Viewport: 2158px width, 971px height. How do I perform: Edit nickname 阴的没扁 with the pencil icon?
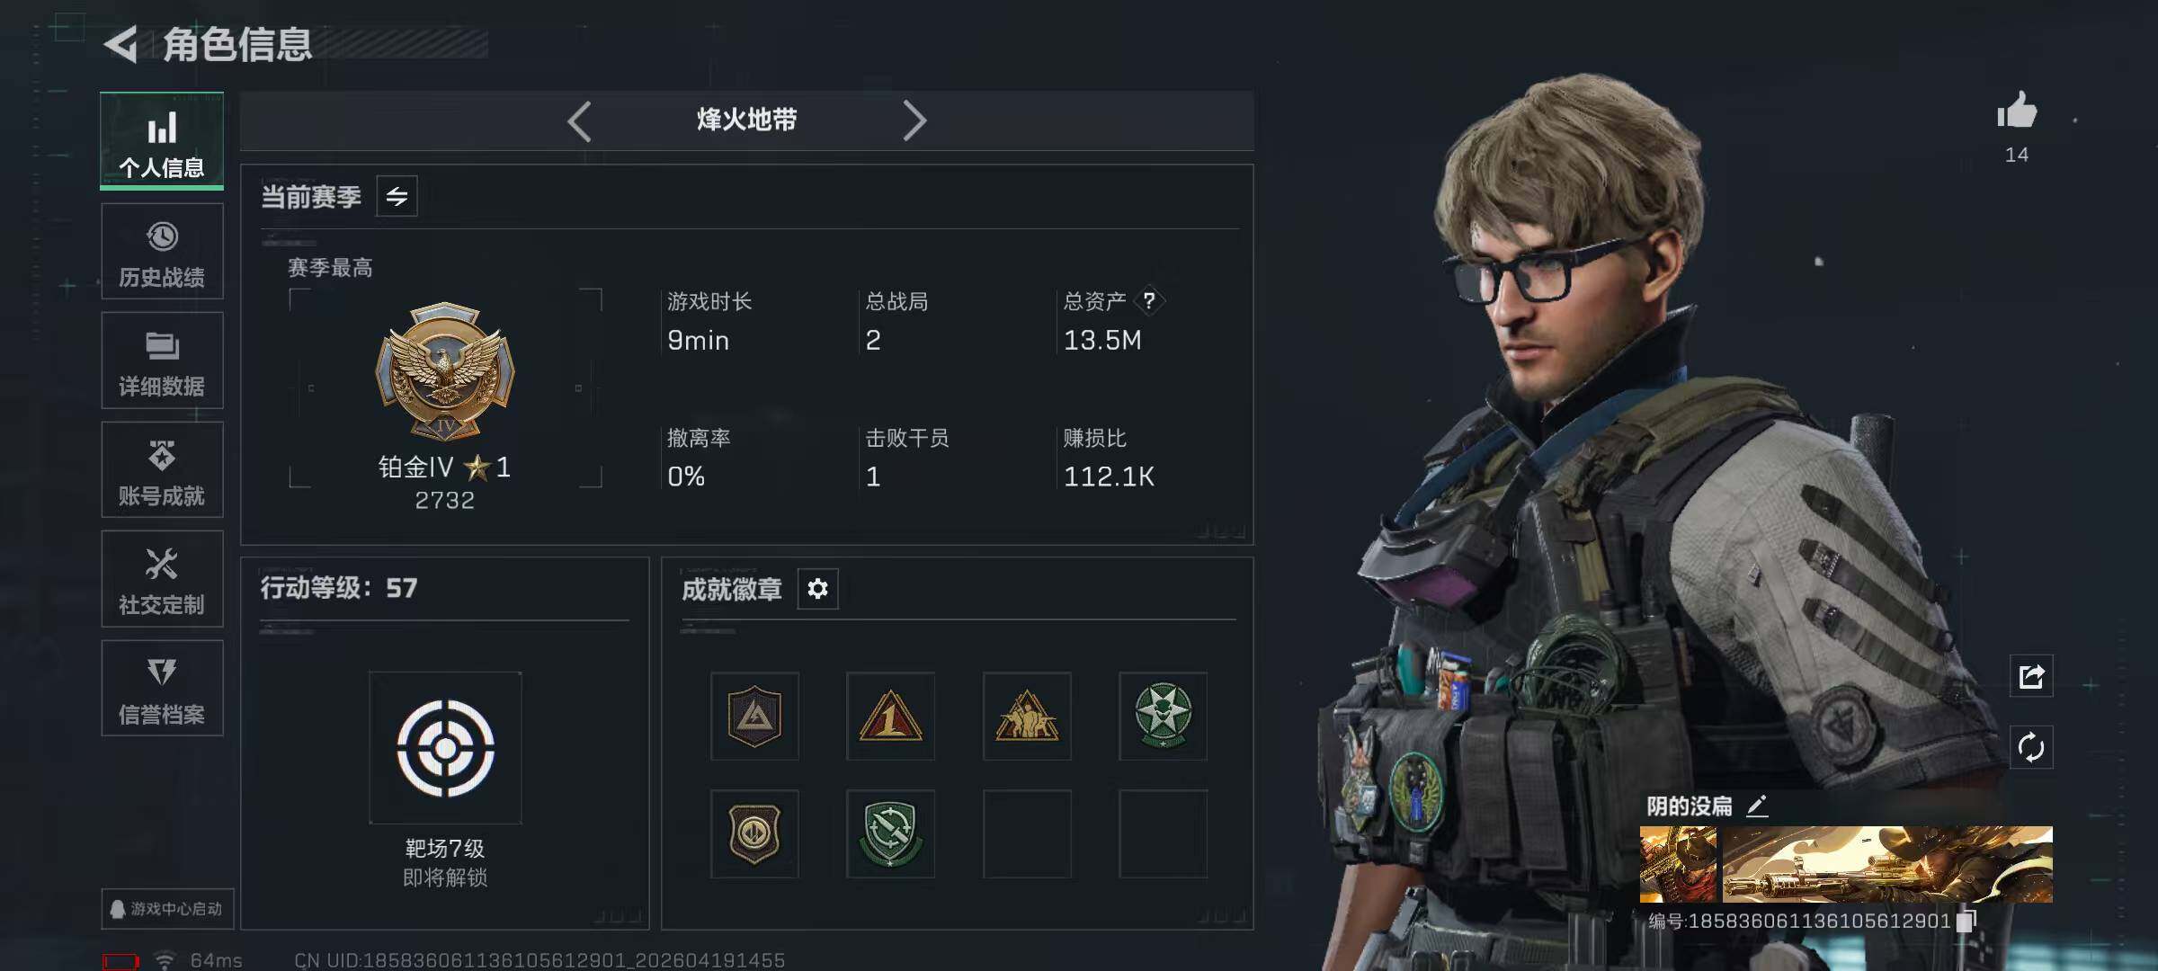click(1757, 806)
